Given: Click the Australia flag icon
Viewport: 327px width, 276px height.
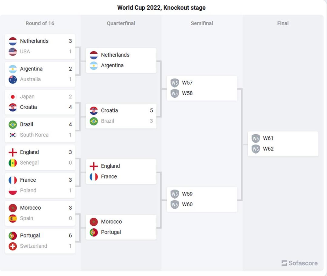Looking at the screenshot, I should (x=13, y=79).
